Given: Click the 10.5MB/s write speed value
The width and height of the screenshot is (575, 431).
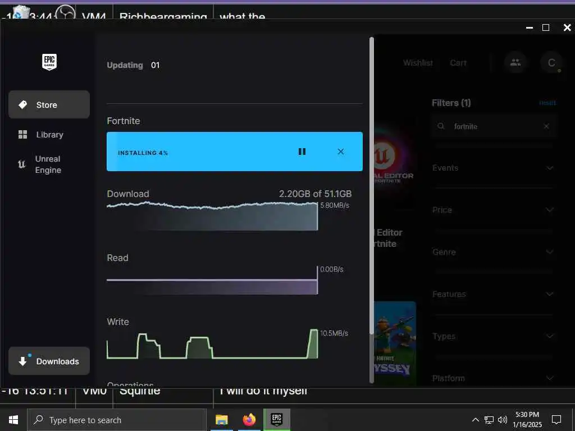Looking at the screenshot, I should click(x=334, y=333).
